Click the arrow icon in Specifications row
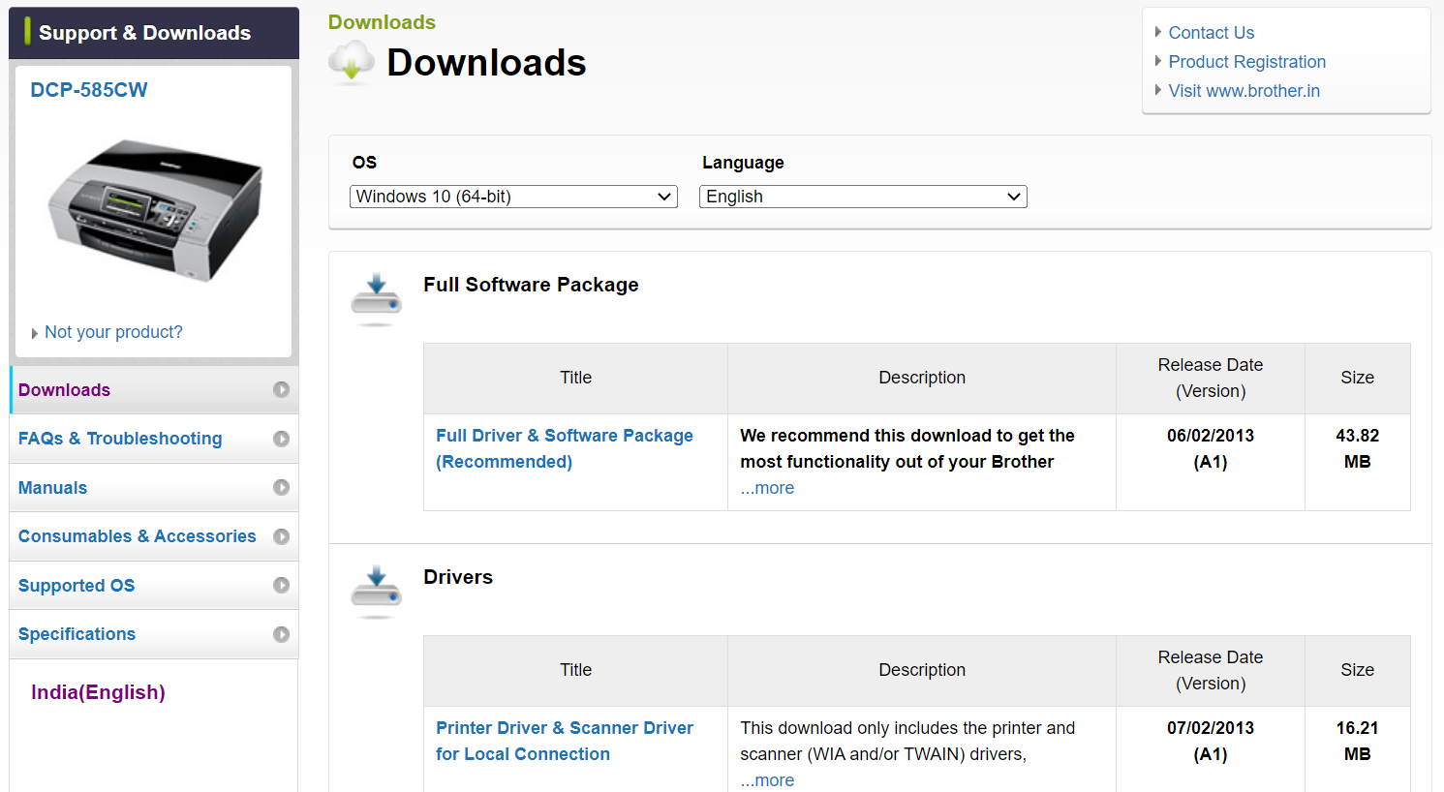Viewport: 1444px width, 792px height. 281,634
